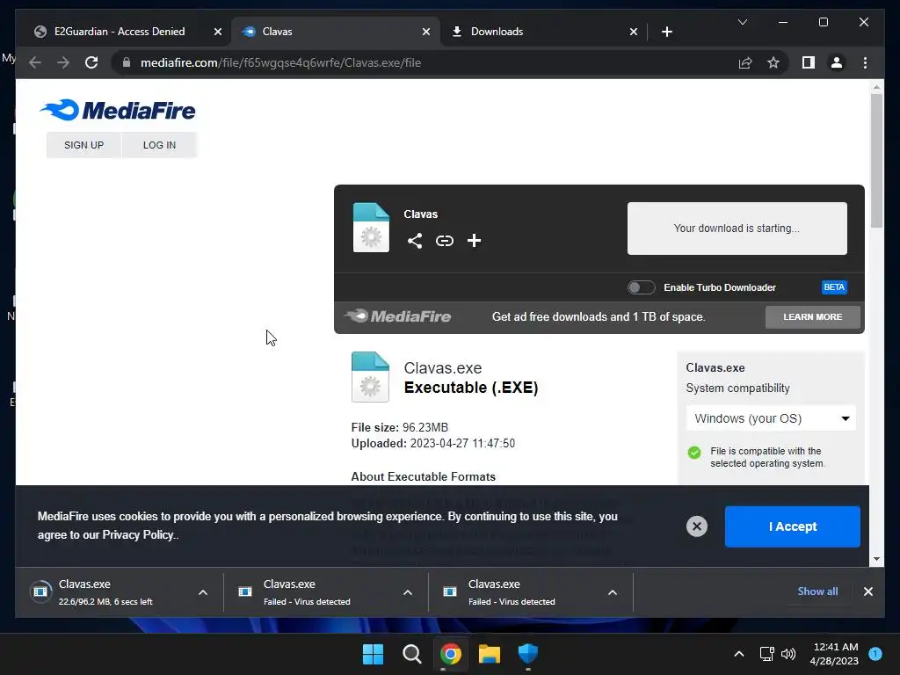The width and height of the screenshot is (900, 675).
Task: Open Chrome three-dot menu
Action: pyautogui.click(x=865, y=62)
